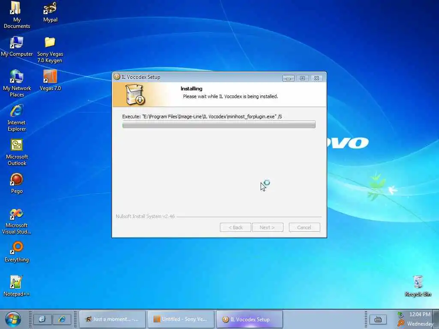The image size is (439, 329).
Task: Click the Execute minihost_forplugin.exe status text
Action: 202,117
